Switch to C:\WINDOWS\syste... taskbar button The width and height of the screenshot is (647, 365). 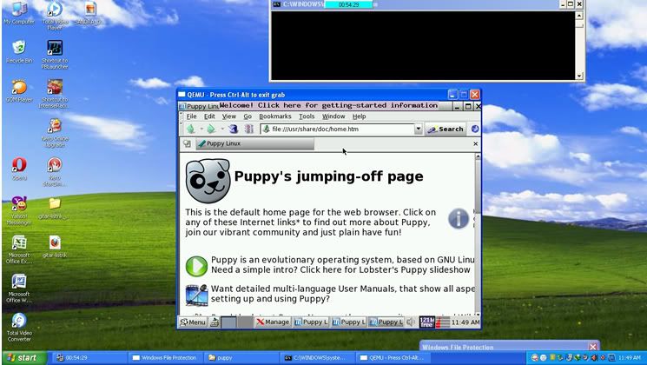click(x=317, y=357)
